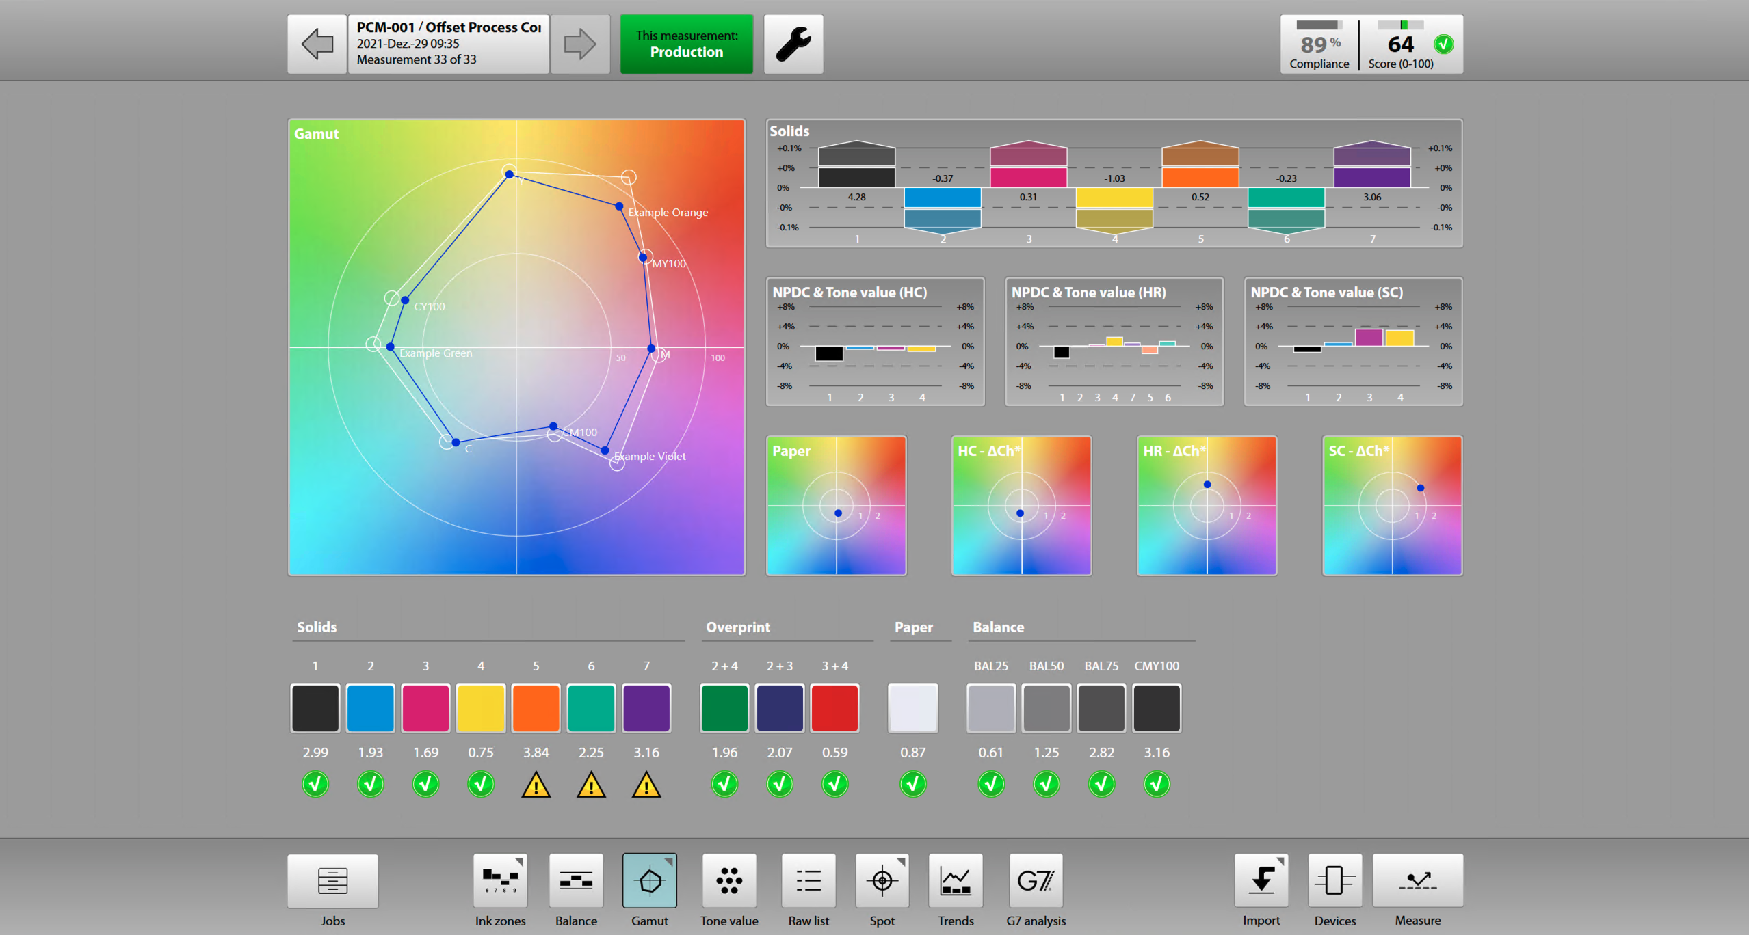
Task: Switch to the Balance view
Action: pyautogui.click(x=576, y=881)
